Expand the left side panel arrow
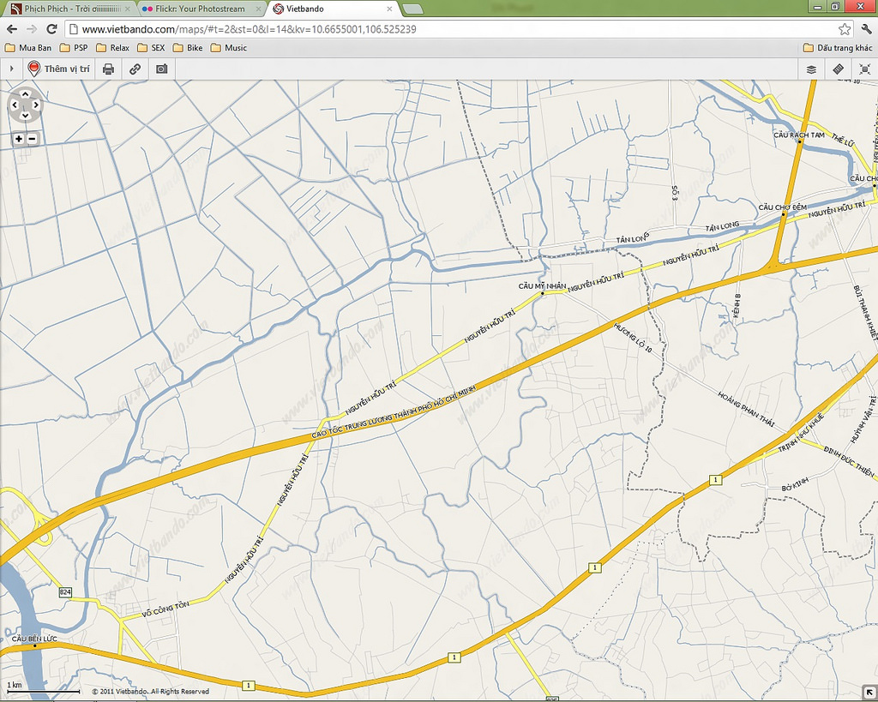Image resolution: width=878 pixels, height=702 pixels. (x=11, y=69)
